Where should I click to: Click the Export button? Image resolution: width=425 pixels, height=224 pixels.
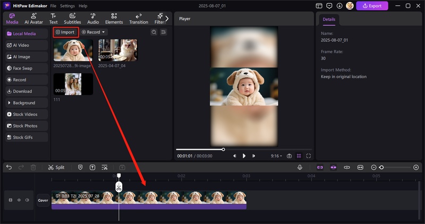tap(372, 6)
